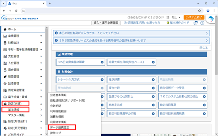Screen dimensions: 218x136
Task: Click the gear icon for 設定(共通)
Action: (x=5, y=104)
